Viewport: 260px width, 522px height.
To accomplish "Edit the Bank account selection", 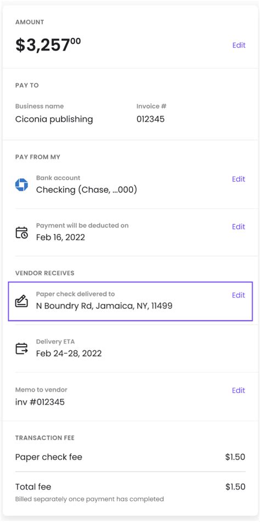I will tap(239, 179).
